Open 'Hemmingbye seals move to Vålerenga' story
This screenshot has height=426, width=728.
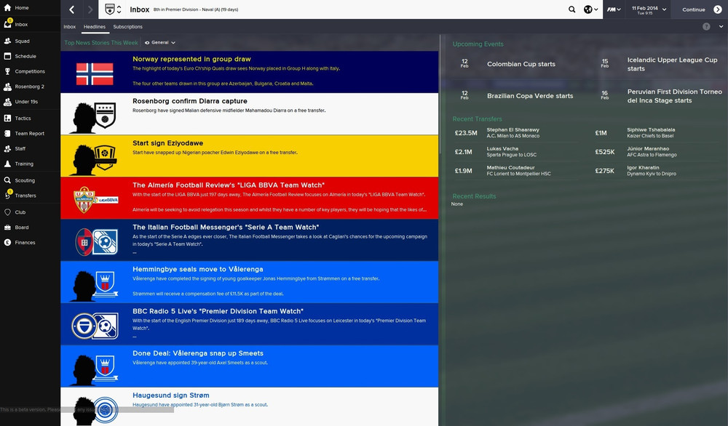click(x=249, y=282)
